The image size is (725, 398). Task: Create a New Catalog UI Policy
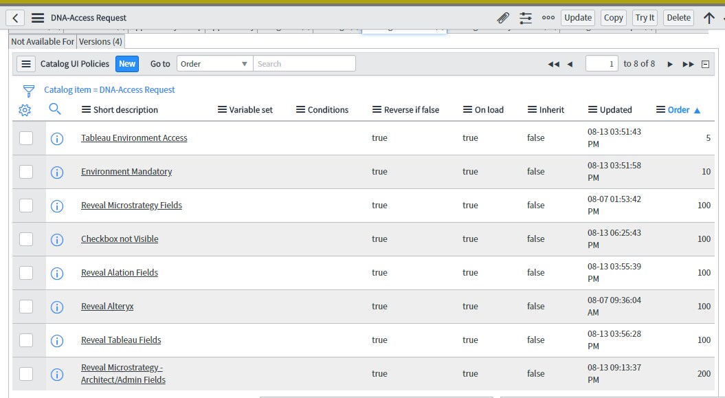[x=127, y=64]
